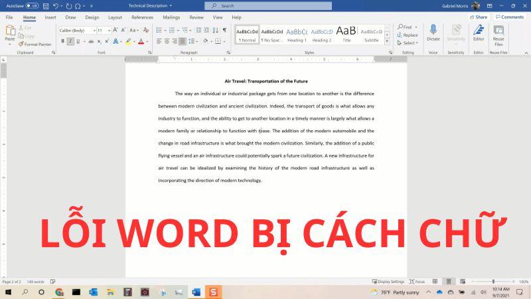Apply Heading 1 style

[297, 35]
